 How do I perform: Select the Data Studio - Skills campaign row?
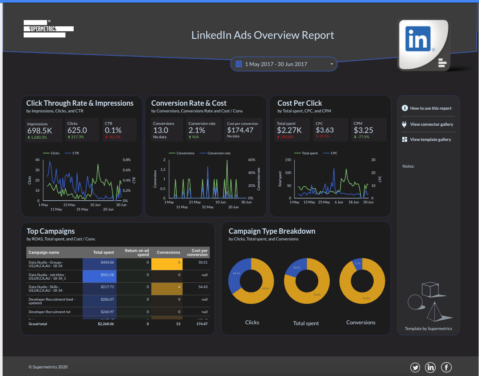(x=118, y=289)
